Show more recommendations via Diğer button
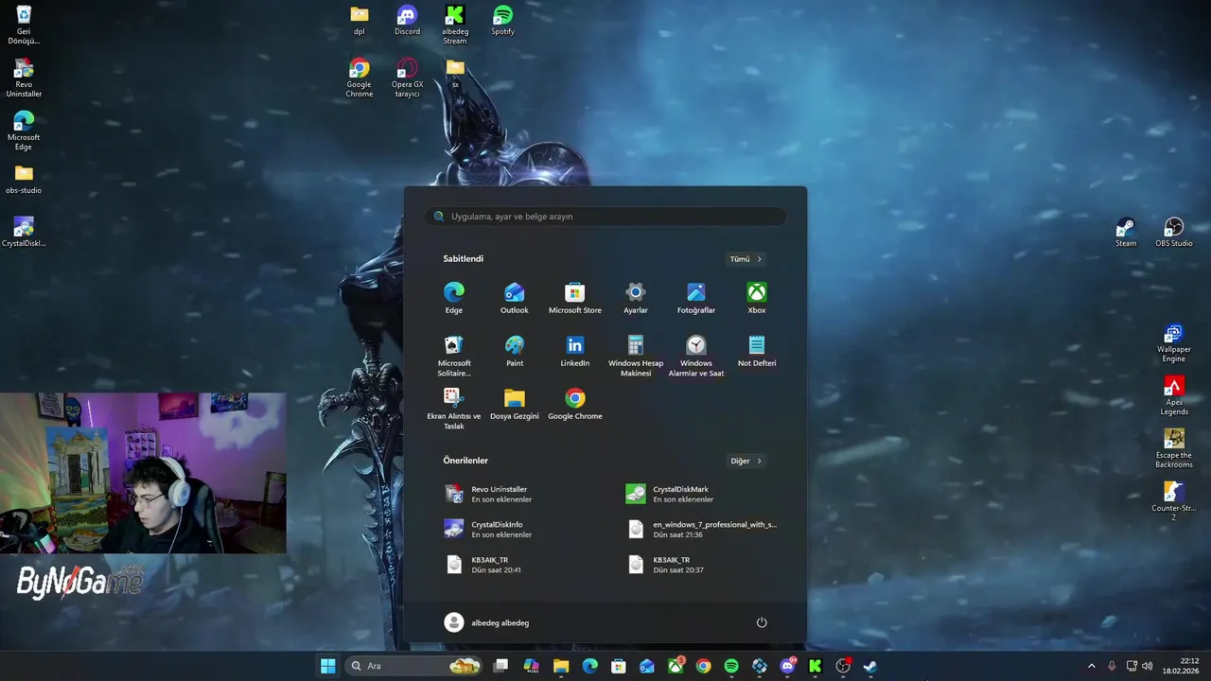 point(746,461)
